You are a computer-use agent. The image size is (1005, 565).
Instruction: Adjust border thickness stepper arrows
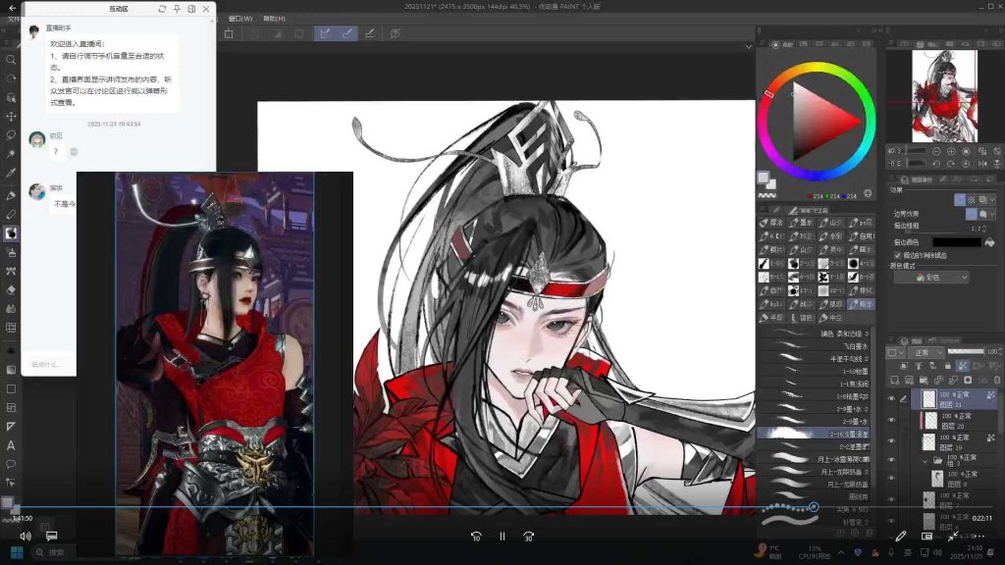(985, 228)
